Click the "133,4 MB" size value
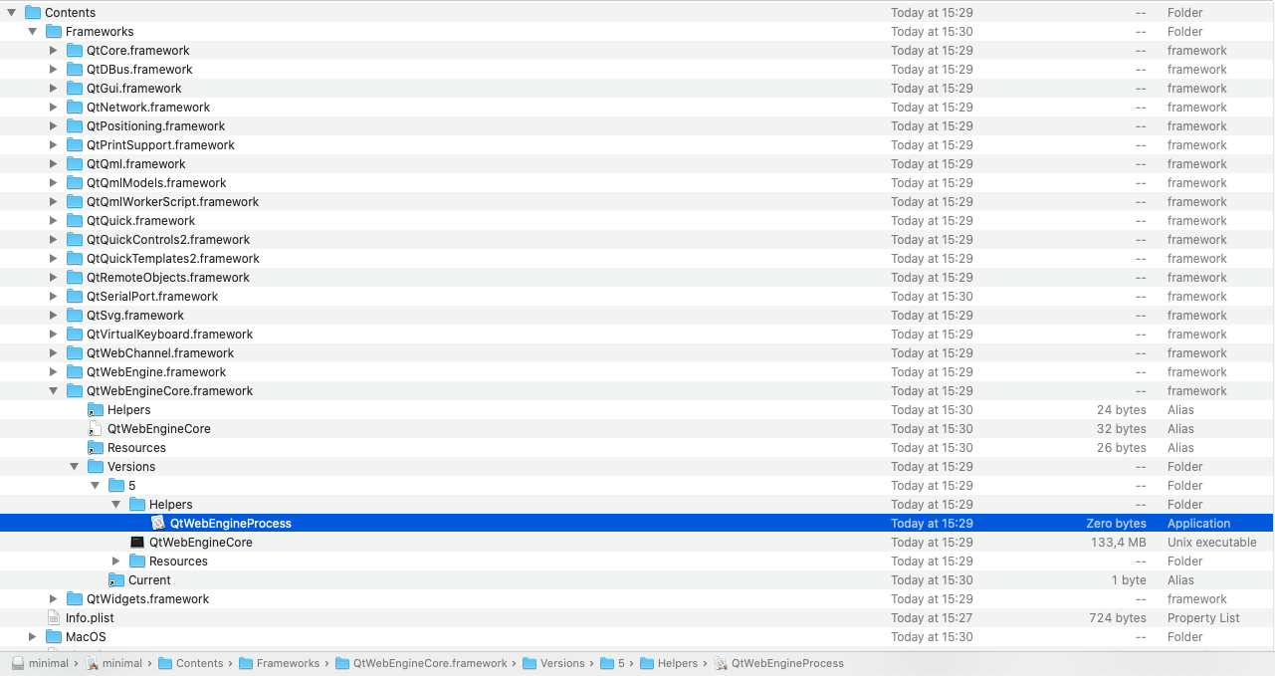The width and height of the screenshot is (1275, 676). (x=1119, y=543)
